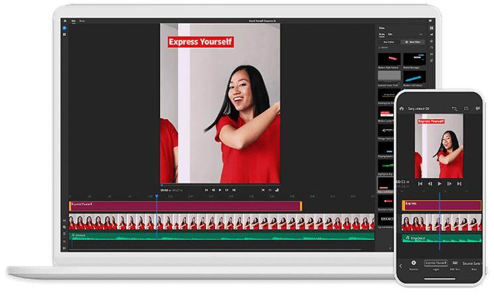The height and width of the screenshot is (297, 494).
Task: Click the fullscreen icon under laptop preview
Action: tap(263, 190)
